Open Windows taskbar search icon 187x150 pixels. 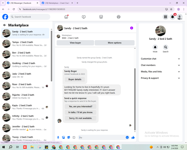point(10,147)
